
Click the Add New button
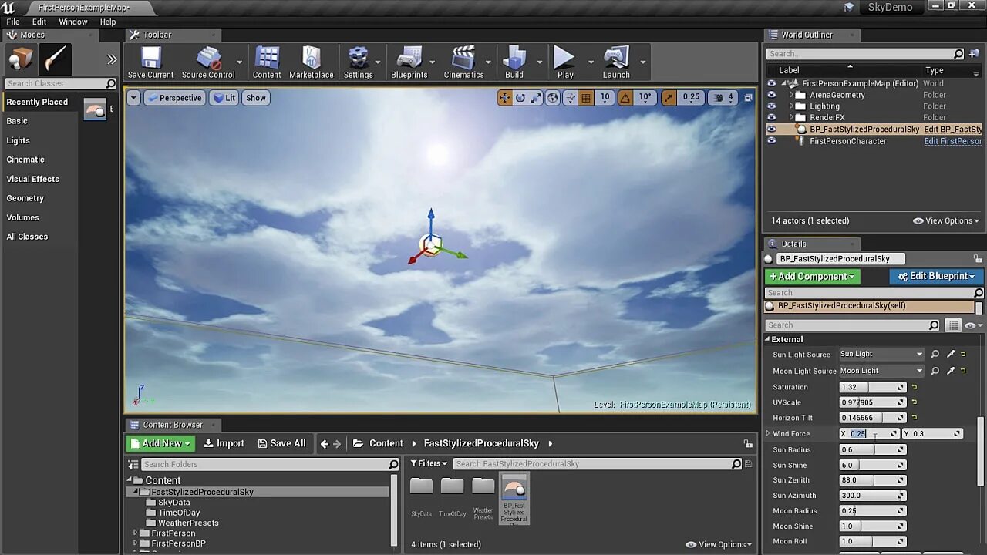pyautogui.click(x=160, y=443)
